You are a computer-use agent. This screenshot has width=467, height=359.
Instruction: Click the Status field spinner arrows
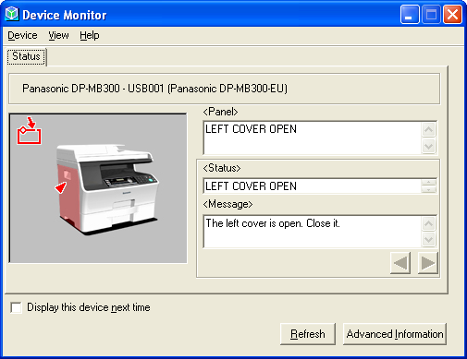pyautogui.click(x=428, y=186)
